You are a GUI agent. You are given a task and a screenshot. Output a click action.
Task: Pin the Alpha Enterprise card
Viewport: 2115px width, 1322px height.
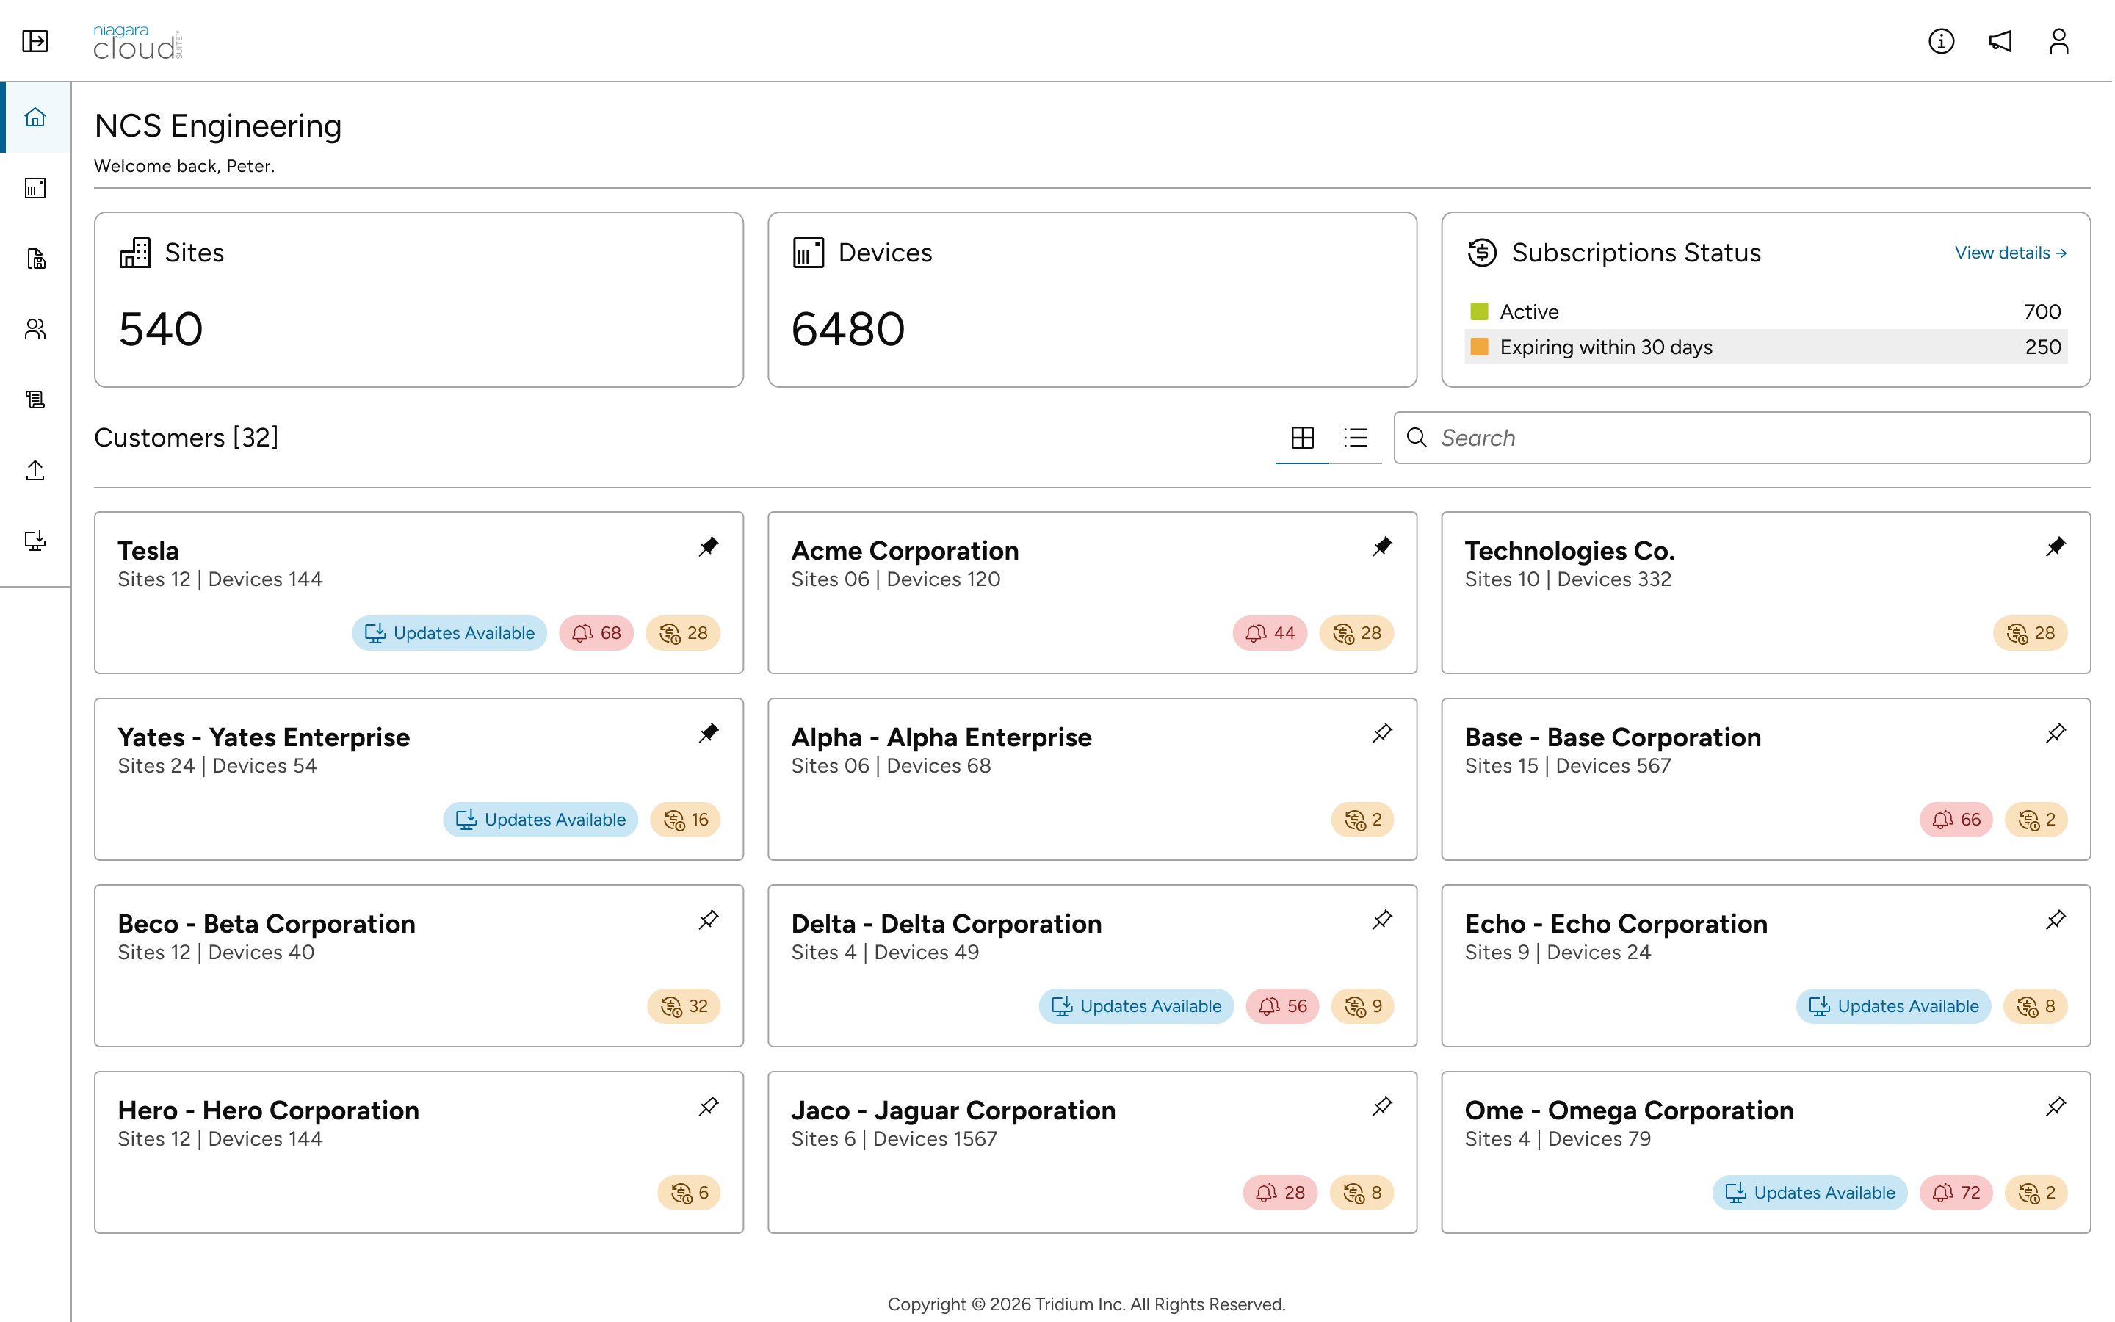(x=1382, y=733)
